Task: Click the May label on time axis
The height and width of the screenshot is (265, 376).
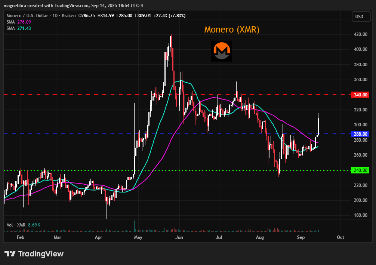Action: tap(138, 237)
